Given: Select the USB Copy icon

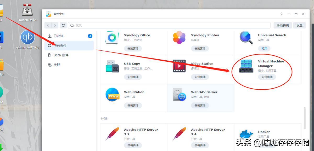Looking at the screenshot, I should 112,66.
